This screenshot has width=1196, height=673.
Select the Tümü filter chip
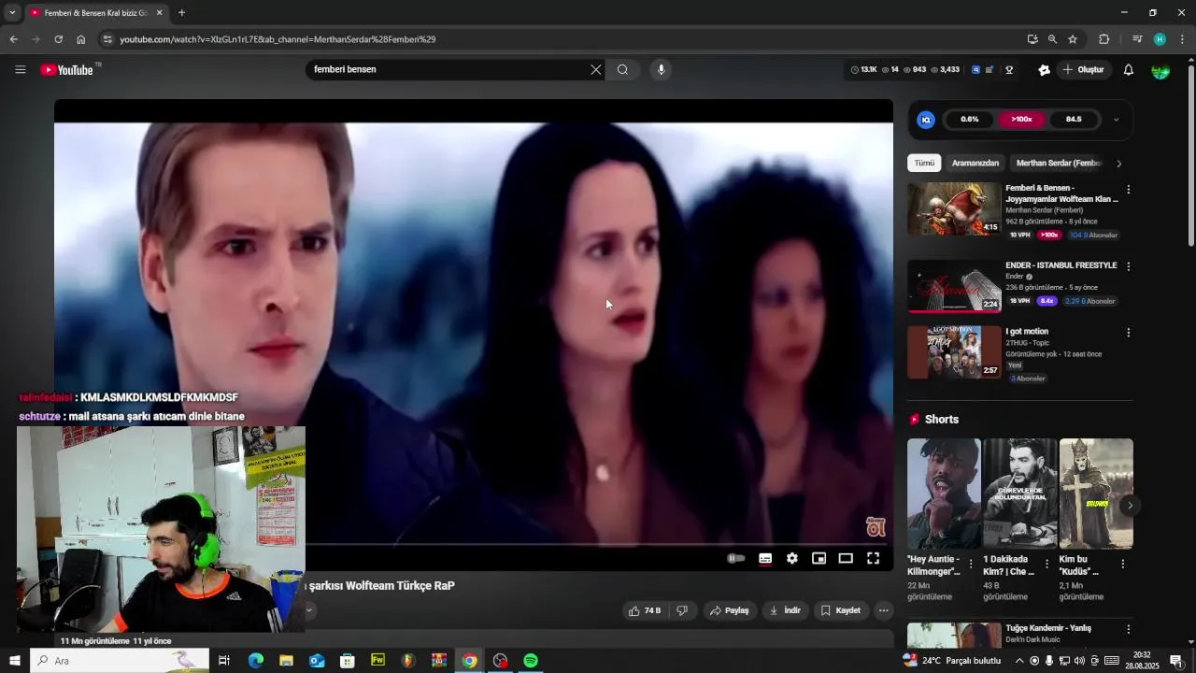(x=924, y=163)
